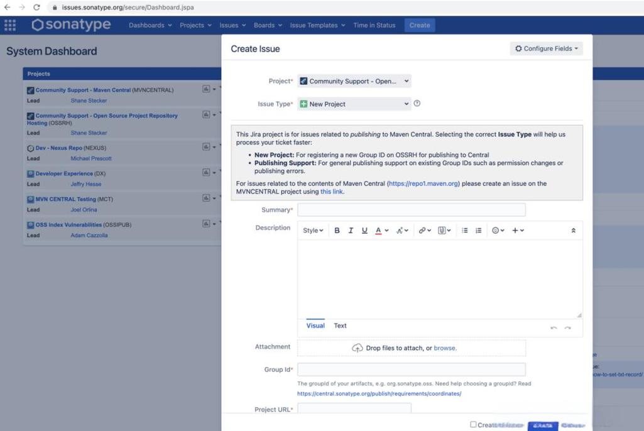The width and height of the screenshot is (644, 431).
Task: Click the Summary input field
Action: coord(412,210)
